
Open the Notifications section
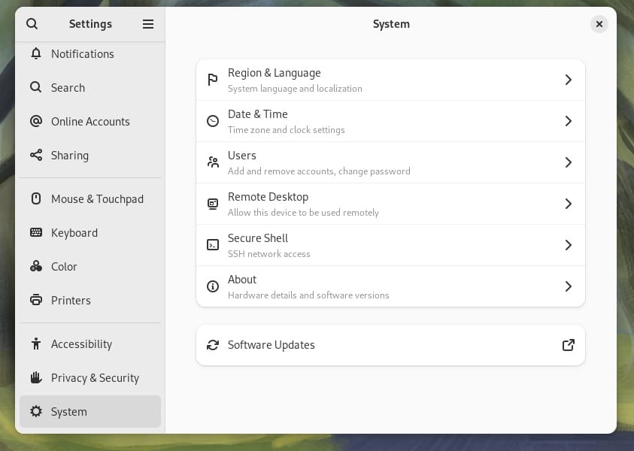point(83,53)
